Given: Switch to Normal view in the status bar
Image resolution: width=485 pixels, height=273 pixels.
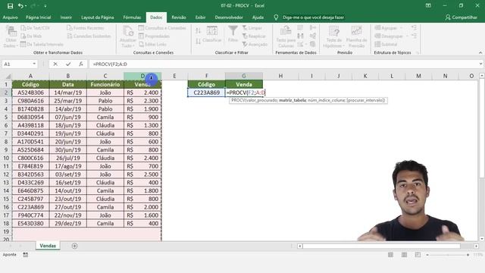Looking at the screenshot, I should point(391,255).
